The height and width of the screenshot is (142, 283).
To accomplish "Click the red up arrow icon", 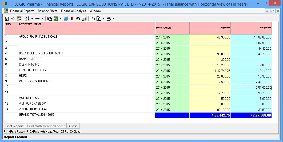I will pos(72,19).
